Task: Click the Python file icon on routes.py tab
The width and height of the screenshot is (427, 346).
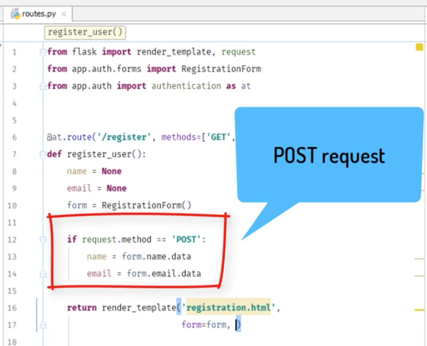Action: click(16, 14)
